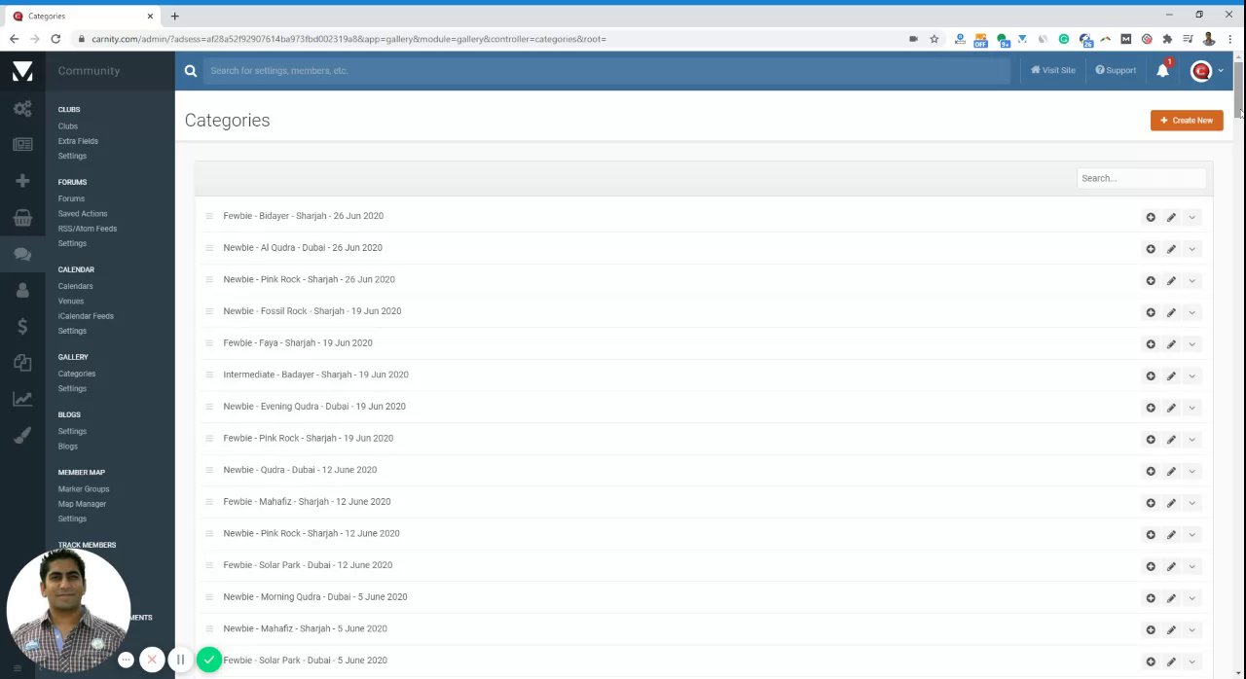1246x679 pixels.
Task: Open Marker Groups under Member Map
Action: coord(84,489)
